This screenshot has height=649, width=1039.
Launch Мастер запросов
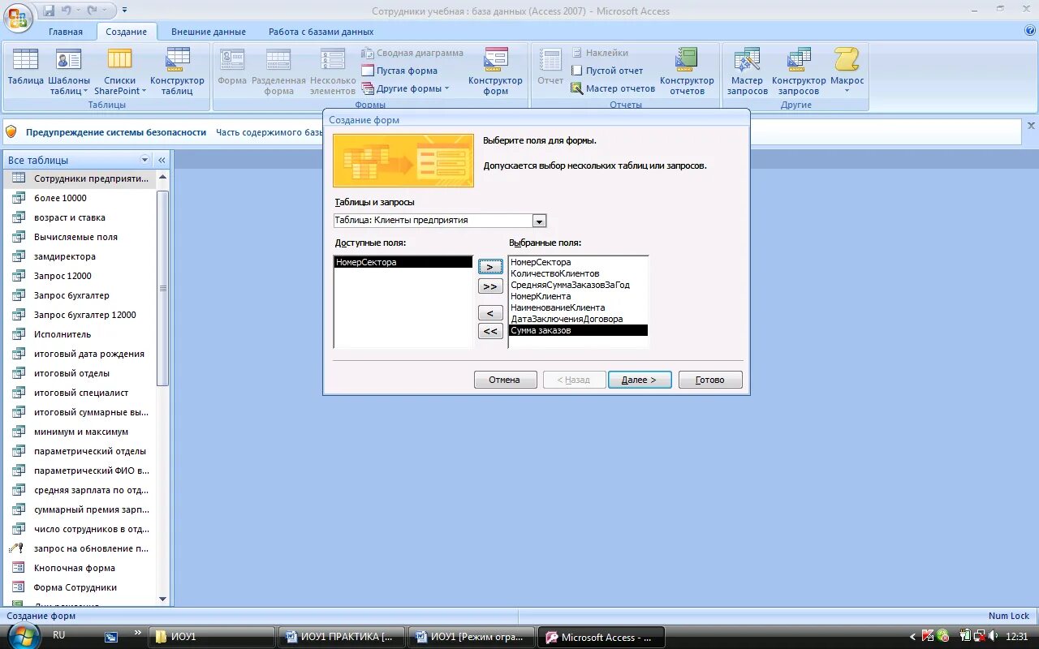tap(747, 72)
